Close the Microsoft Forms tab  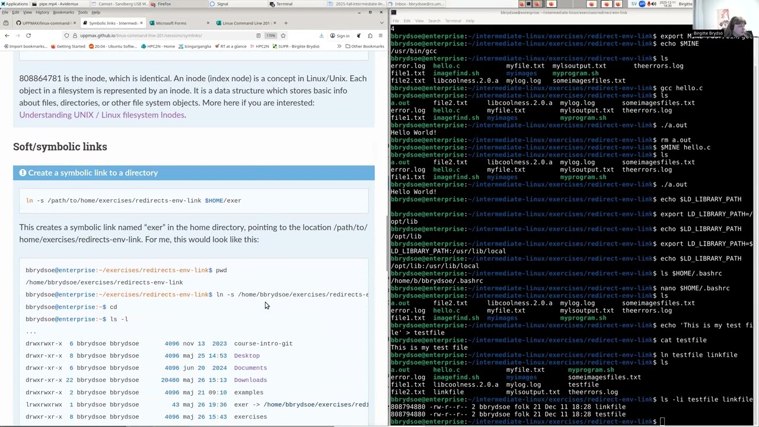click(208, 23)
